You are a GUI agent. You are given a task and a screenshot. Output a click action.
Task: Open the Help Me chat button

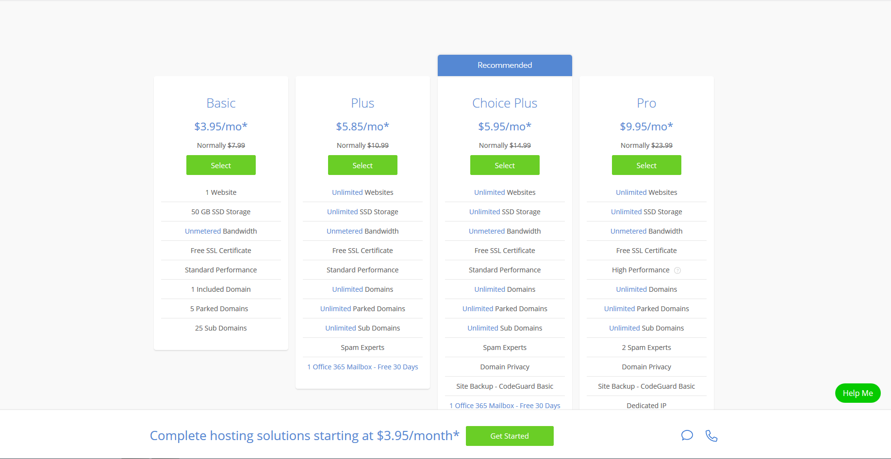(x=858, y=393)
